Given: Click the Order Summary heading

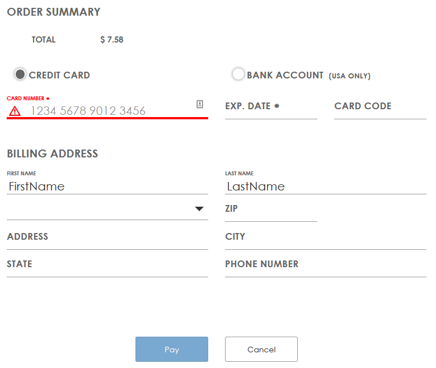Looking at the screenshot, I should (54, 12).
